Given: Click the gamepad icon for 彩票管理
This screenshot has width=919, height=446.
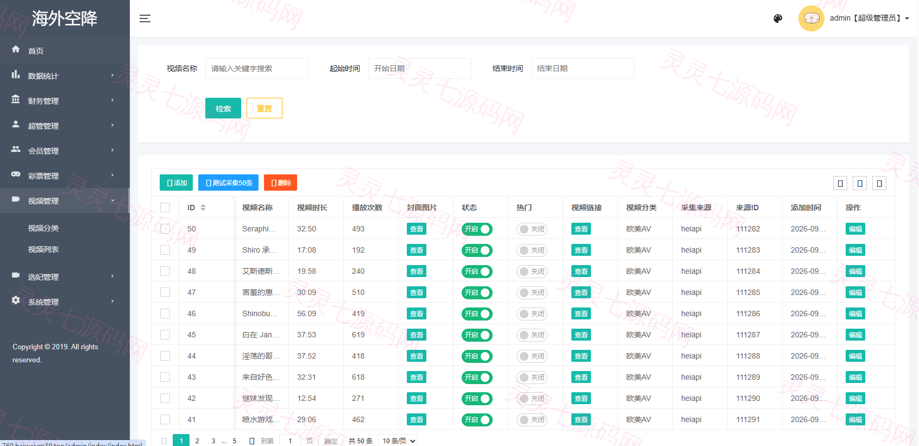Looking at the screenshot, I should coord(16,174).
